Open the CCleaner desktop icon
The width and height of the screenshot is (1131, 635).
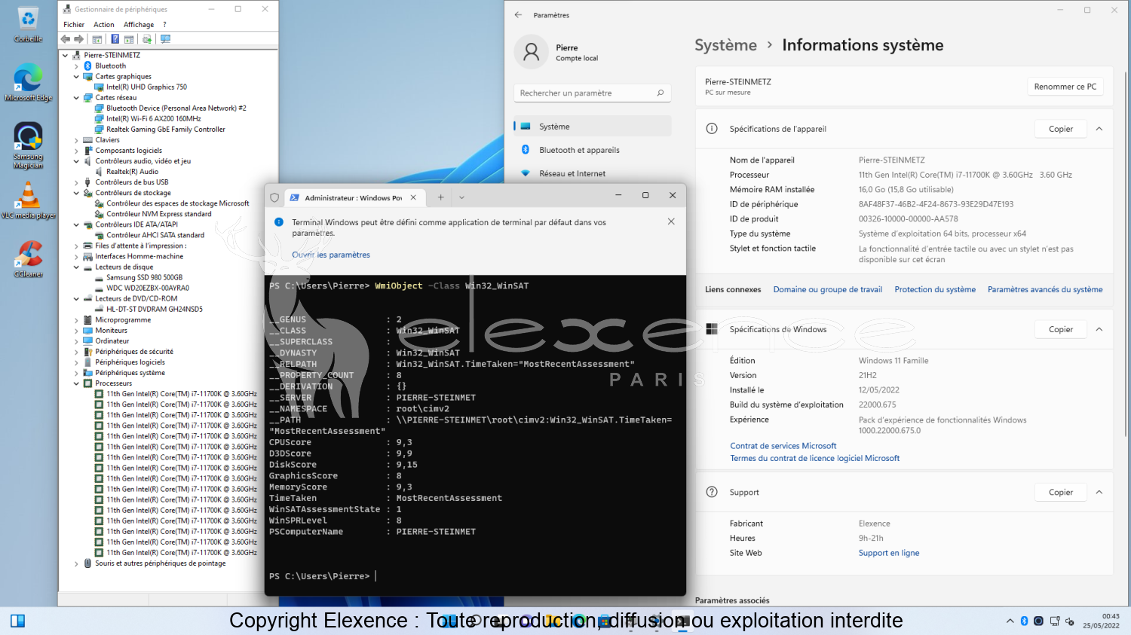28,260
